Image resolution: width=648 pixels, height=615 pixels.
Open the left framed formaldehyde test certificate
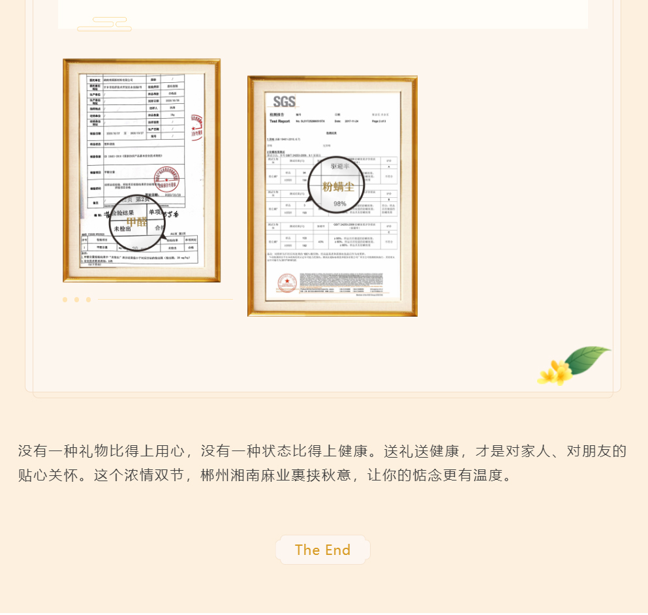tap(142, 170)
